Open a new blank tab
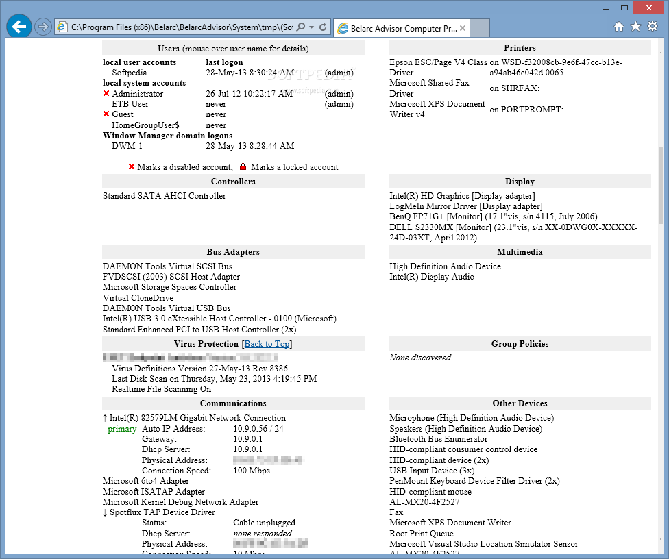 [480, 29]
